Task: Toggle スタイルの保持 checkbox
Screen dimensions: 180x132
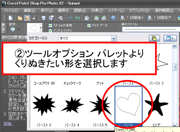Action: click(x=50, y=25)
